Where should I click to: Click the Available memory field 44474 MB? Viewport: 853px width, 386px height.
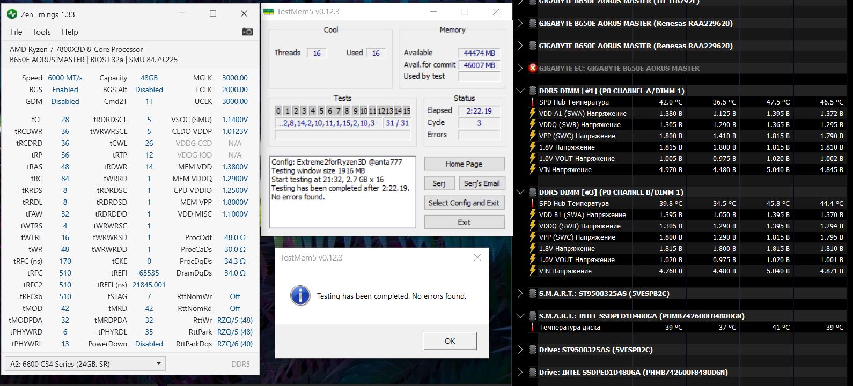pyautogui.click(x=480, y=53)
